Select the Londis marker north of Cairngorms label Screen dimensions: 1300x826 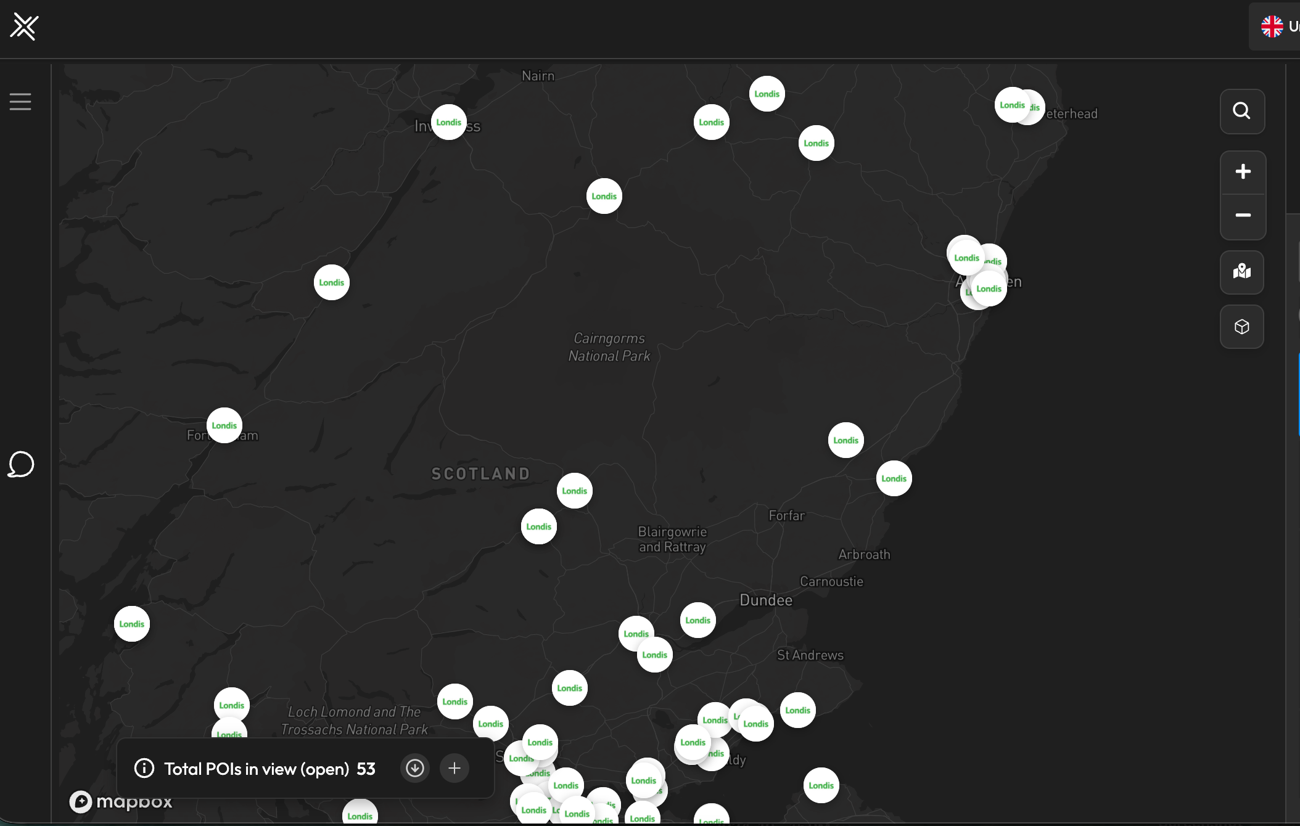[604, 196]
